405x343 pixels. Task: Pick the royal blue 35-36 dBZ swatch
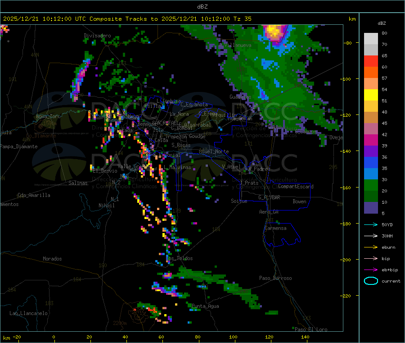coord(371,163)
